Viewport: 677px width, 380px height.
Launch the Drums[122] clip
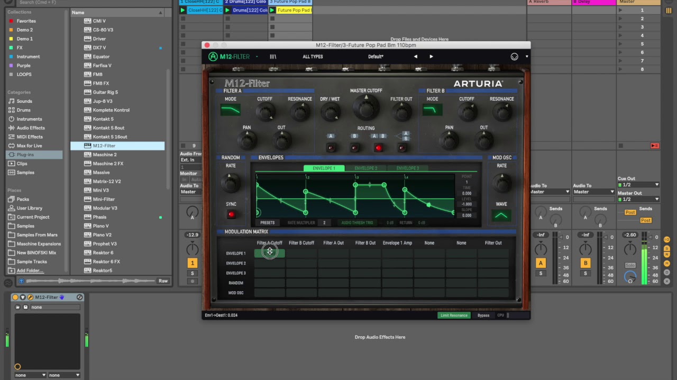(227, 10)
